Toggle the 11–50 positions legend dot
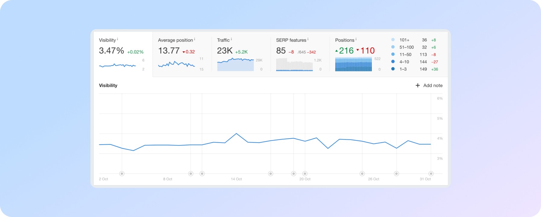Viewport: 541px width, 217px height. click(393, 54)
